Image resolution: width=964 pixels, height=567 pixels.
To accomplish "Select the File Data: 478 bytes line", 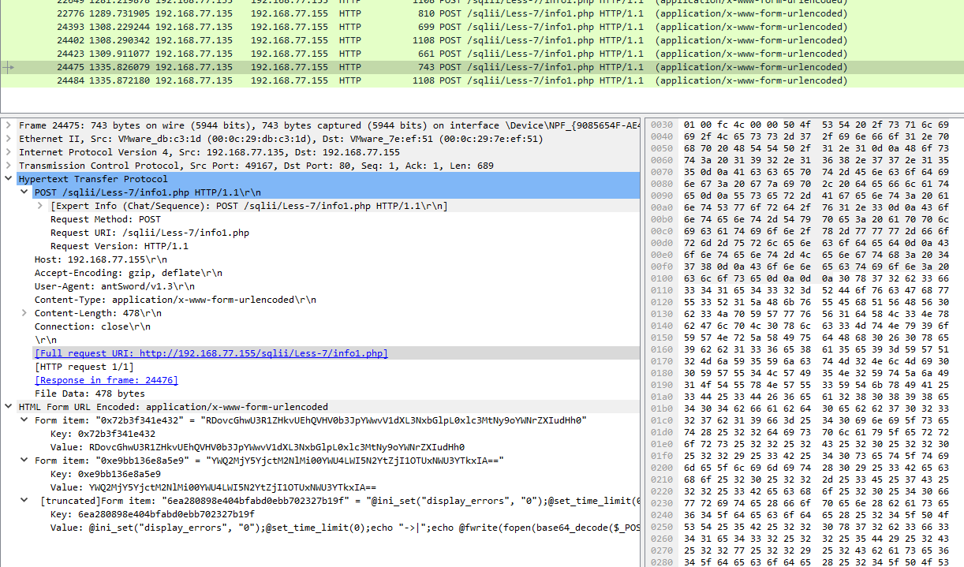I will point(90,394).
